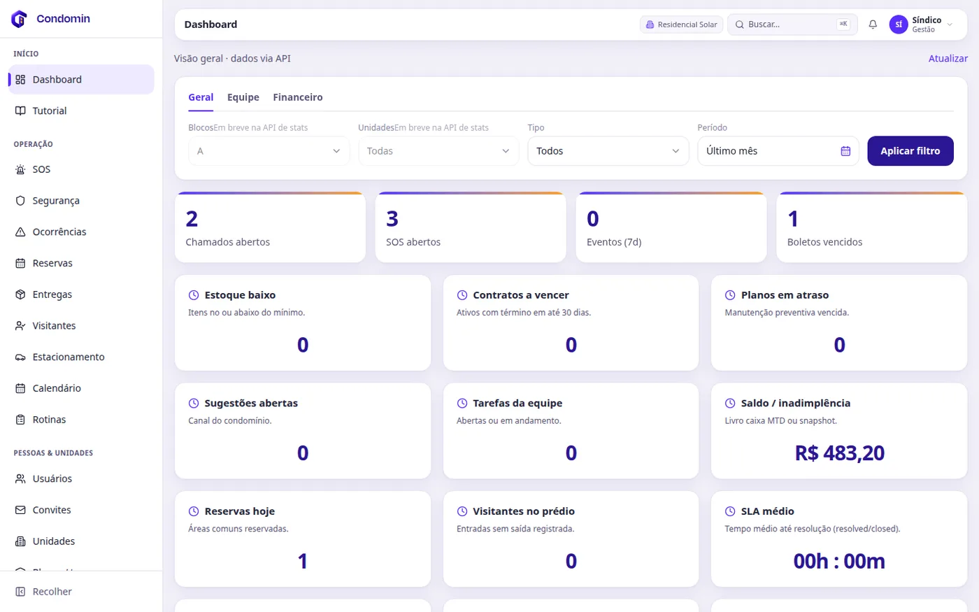
Task: Click the SÍ user avatar
Action: pos(899,24)
